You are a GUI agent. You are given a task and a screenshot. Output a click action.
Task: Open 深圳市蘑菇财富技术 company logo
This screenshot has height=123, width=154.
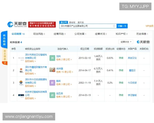(x=21, y=70)
